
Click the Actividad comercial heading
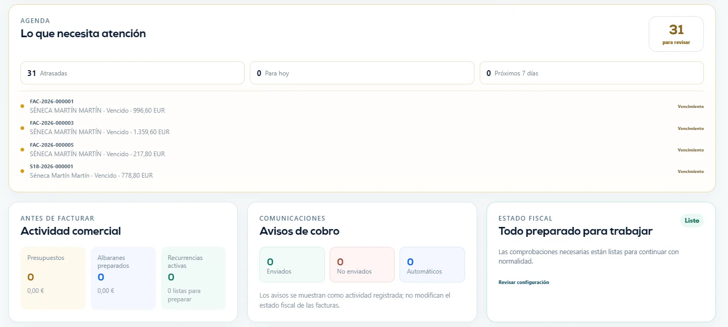(71, 231)
